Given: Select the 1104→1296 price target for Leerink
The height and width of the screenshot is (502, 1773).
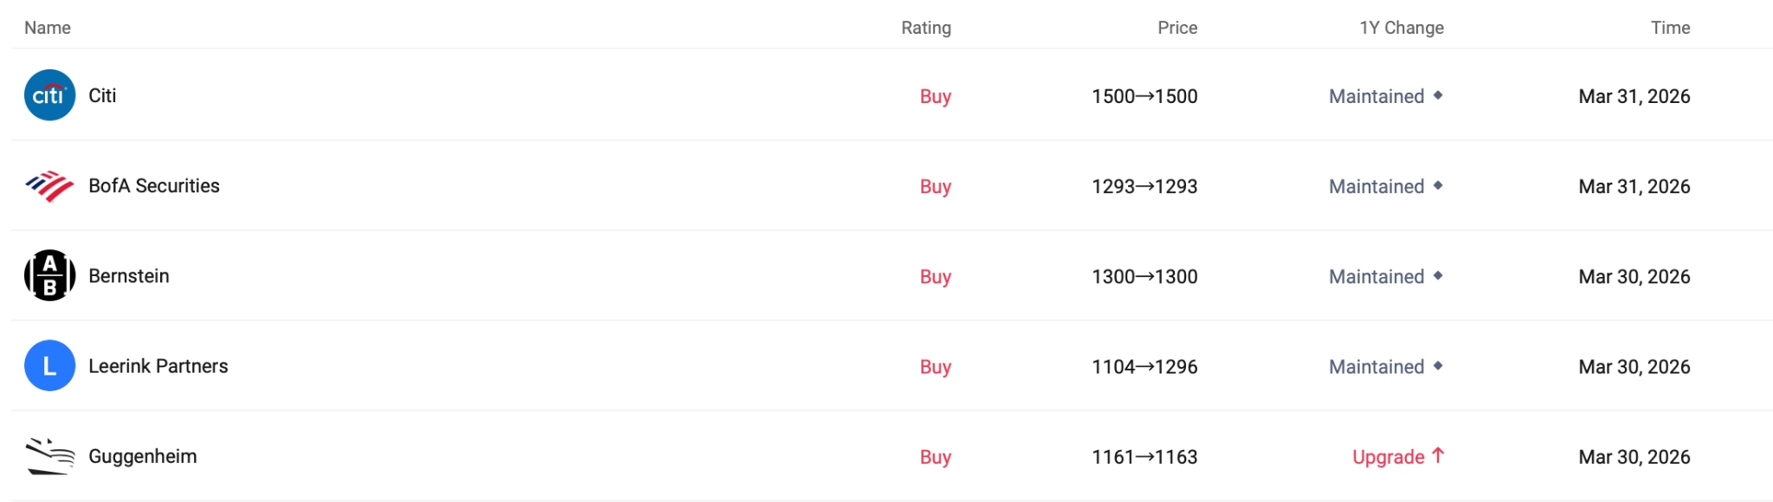Looking at the screenshot, I should tap(1144, 366).
